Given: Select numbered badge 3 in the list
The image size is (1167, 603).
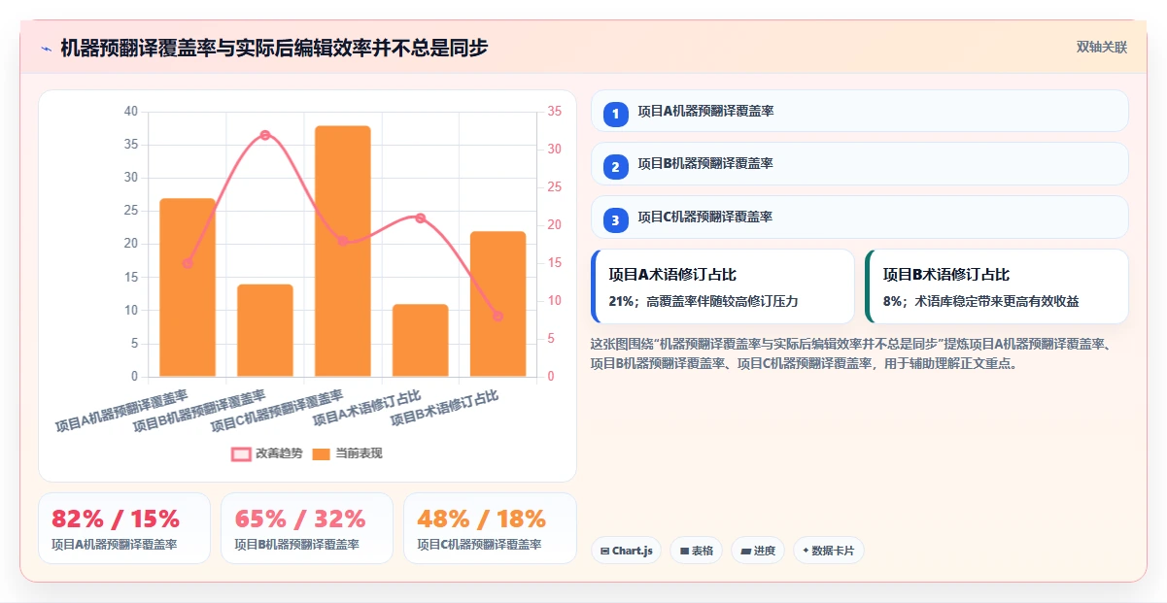Looking at the screenshot, I should click(x=615, y=219).
